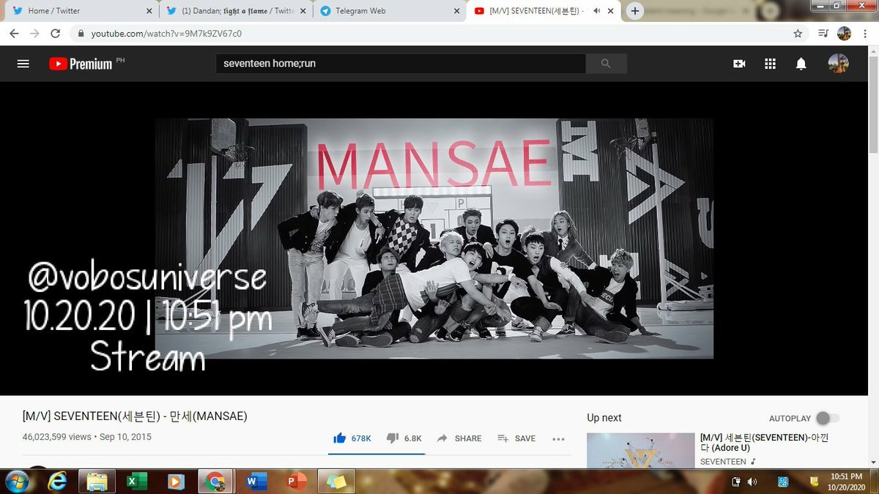Click the 46,023,599 views text
The height and width of the screenshot is (494, 879).
pos(57,437)
